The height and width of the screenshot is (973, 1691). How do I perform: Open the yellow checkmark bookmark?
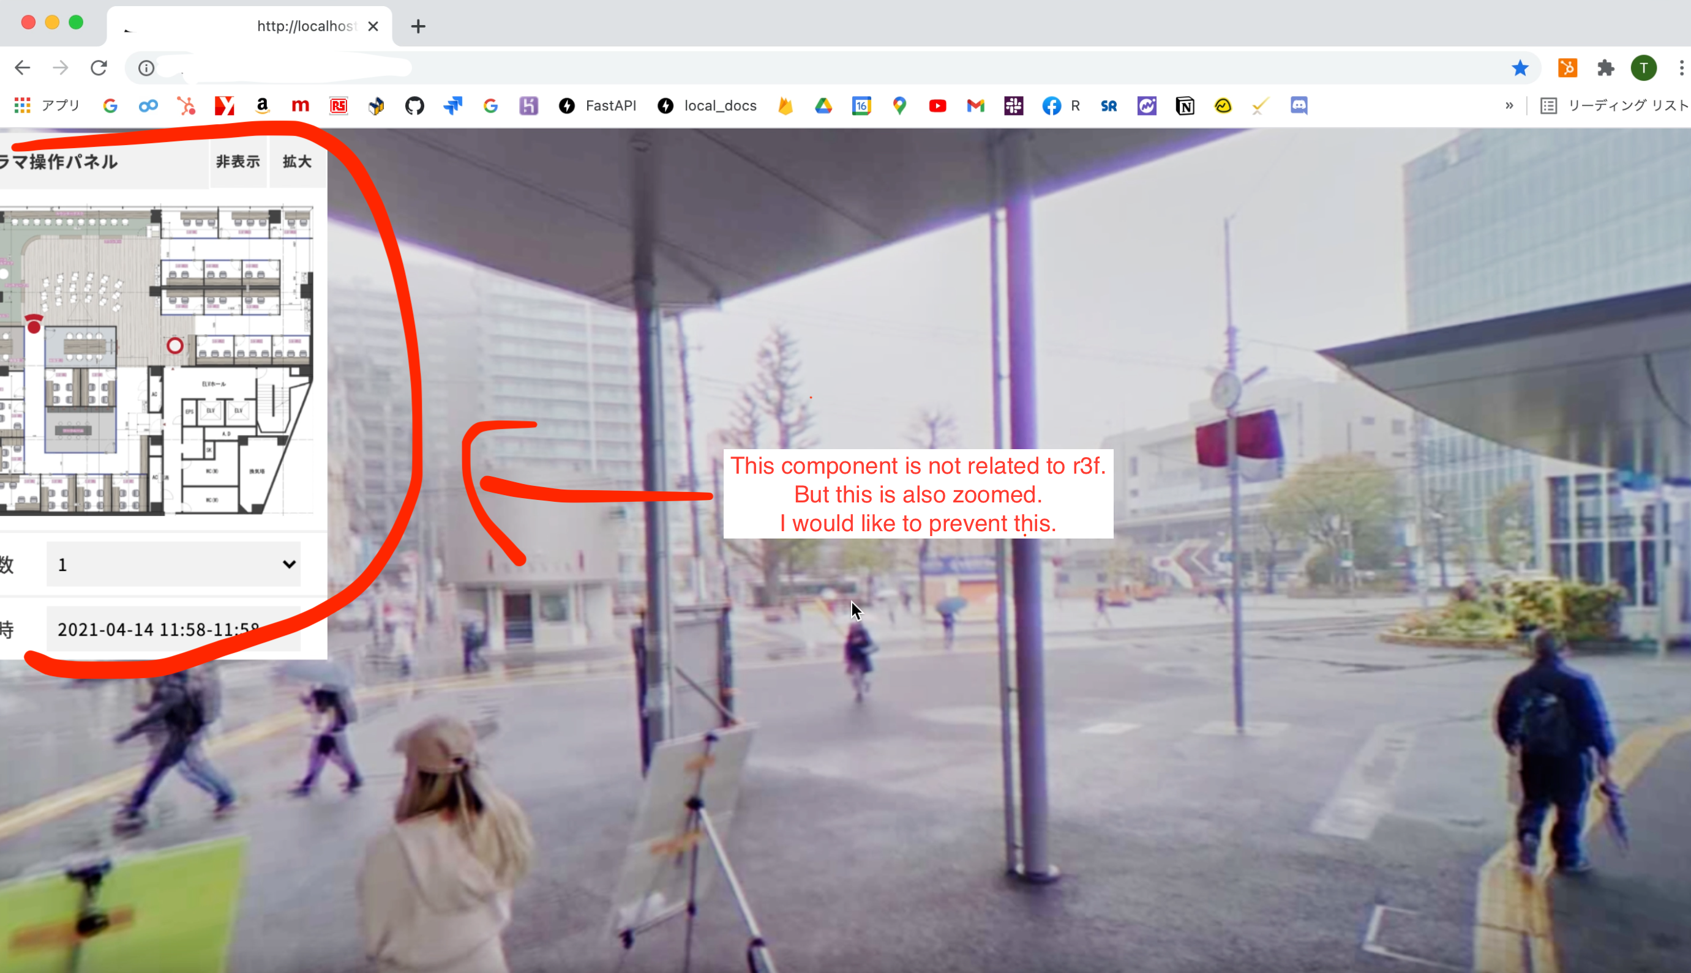1261,106
